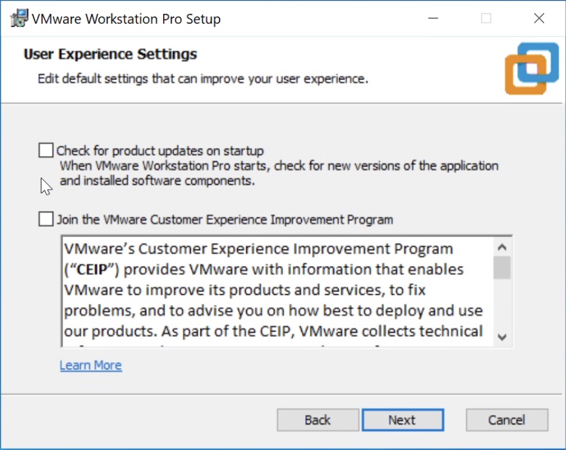Click the "Check for product updates on startup" label
The image size is (566, 450).
click(x=160, y=150)
